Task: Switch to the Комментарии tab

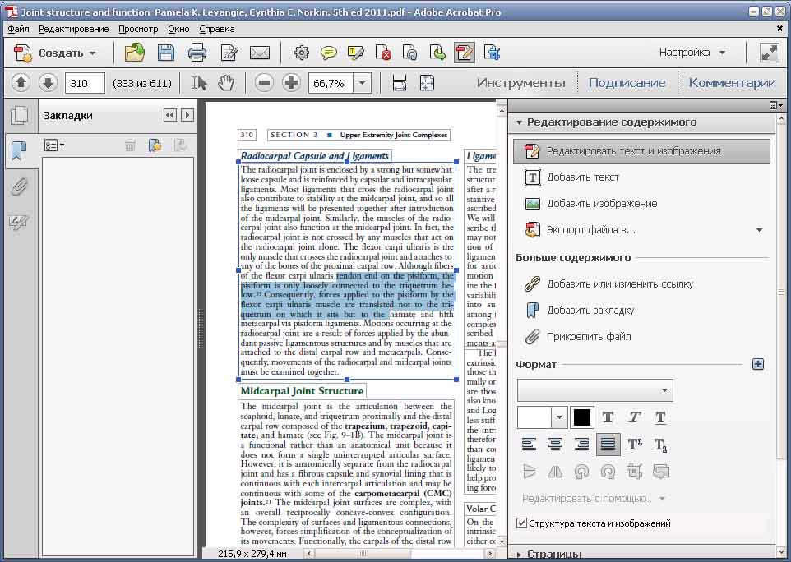Action: (x=732, y=83)
